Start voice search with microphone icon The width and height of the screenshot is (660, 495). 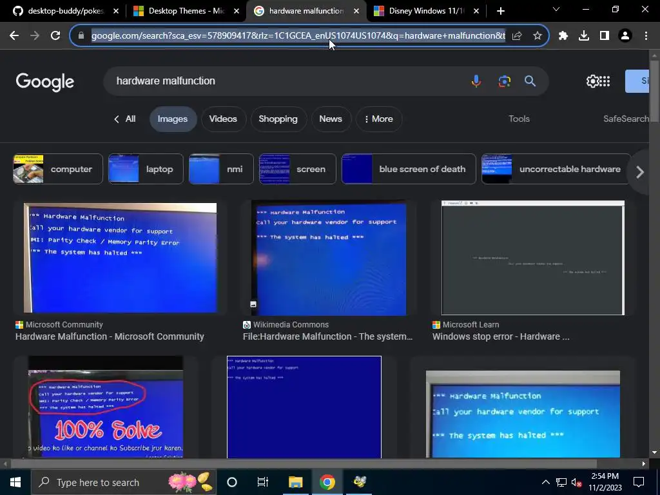tap(476, 81)
